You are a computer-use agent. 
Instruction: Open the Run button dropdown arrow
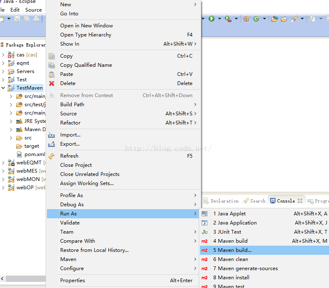[220, 19]
